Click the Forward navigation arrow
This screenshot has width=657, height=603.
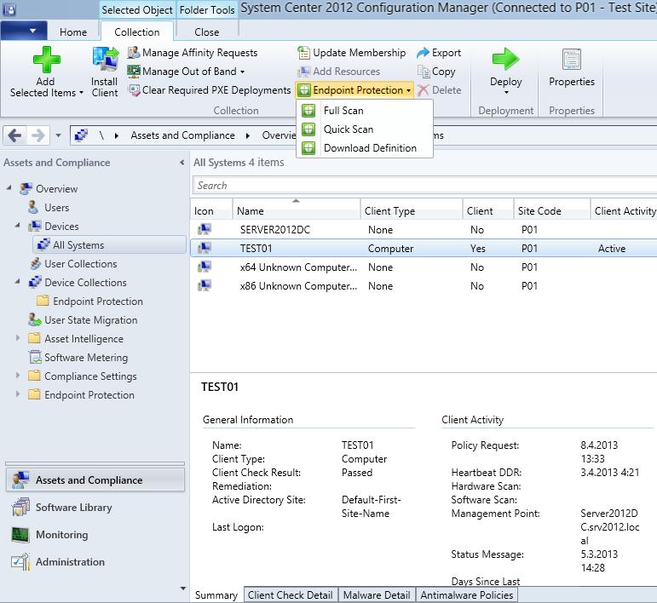coord(38,135)
